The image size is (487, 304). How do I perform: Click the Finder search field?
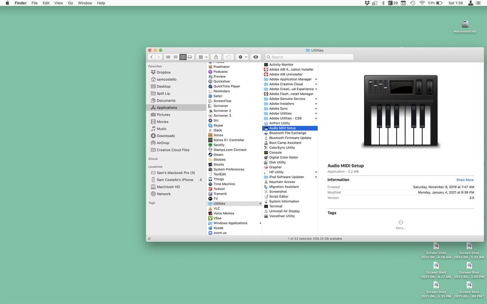click(x=309, y=57)
